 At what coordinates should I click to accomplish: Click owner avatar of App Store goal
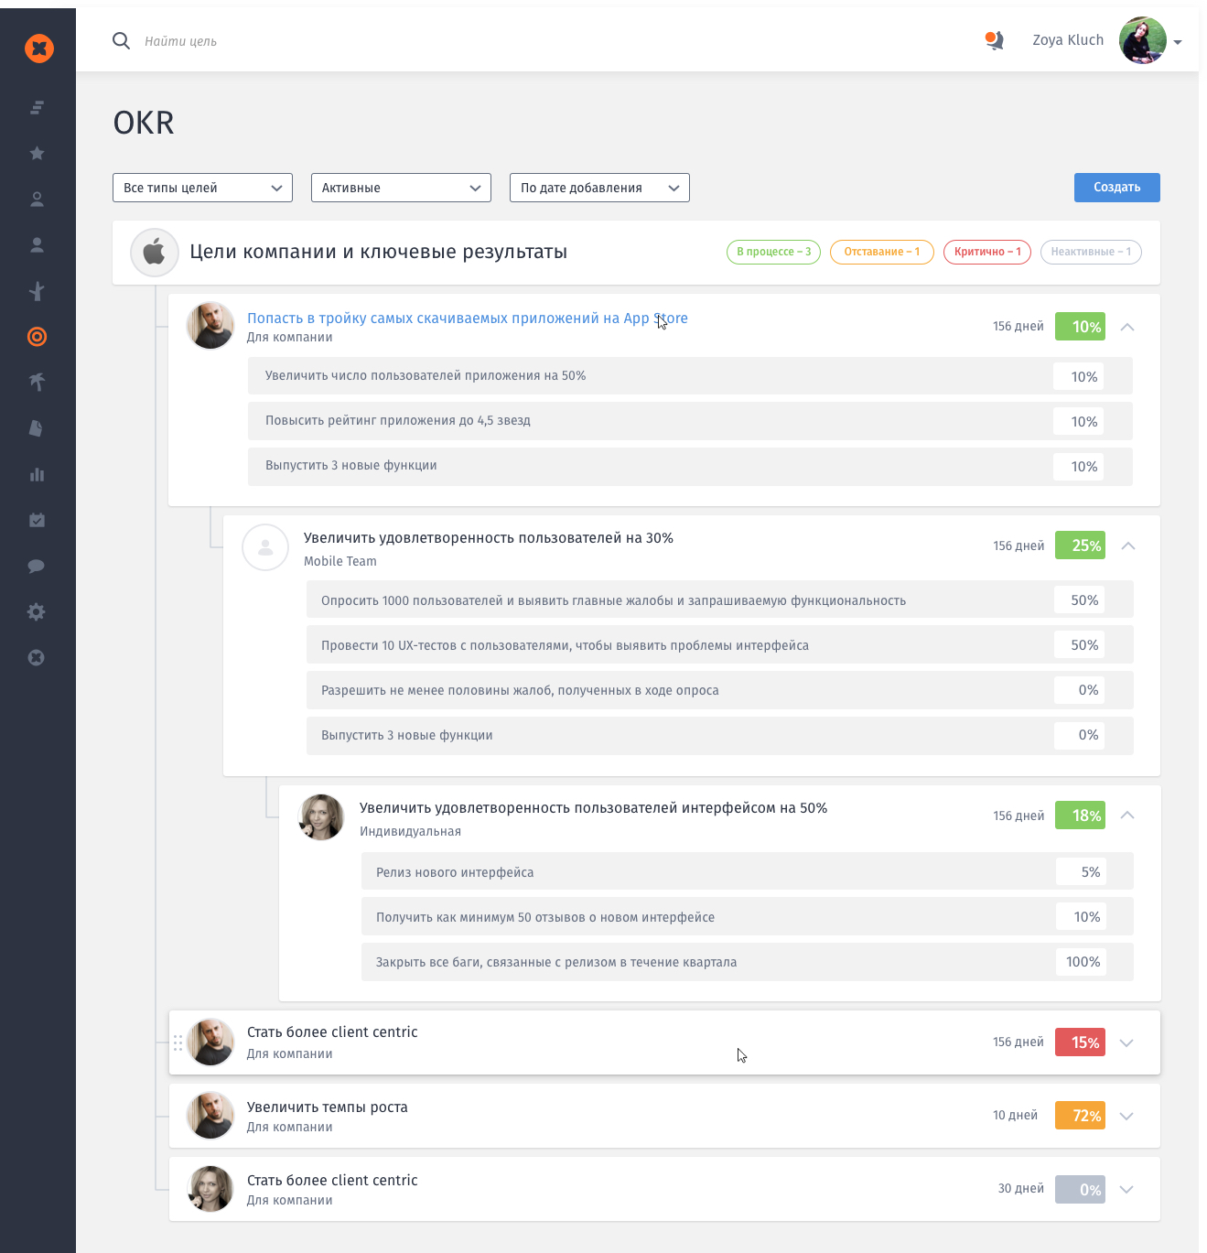pos(210,326)
